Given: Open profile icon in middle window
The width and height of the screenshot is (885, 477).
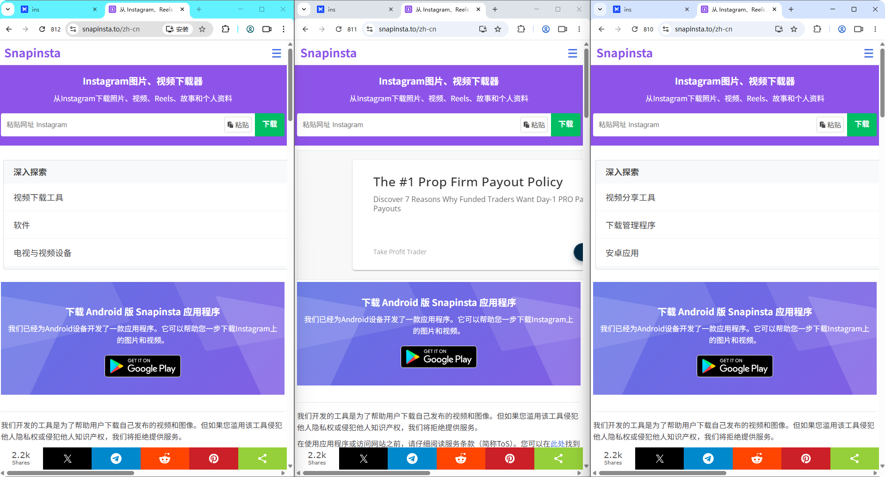Looking at the screenshot, I should pos(546,29).
